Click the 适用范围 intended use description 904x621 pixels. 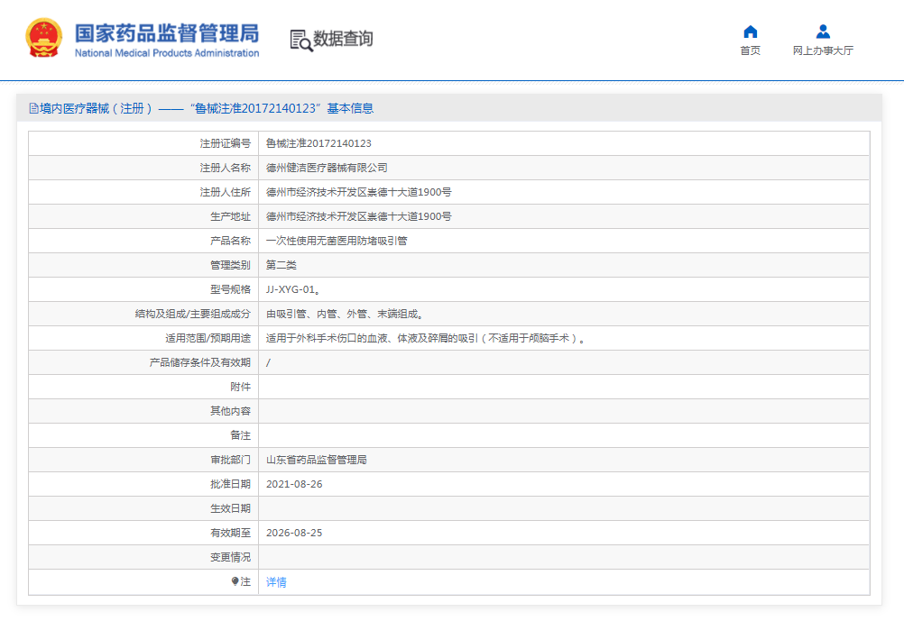pyautogui.click(x=426, y=338)
